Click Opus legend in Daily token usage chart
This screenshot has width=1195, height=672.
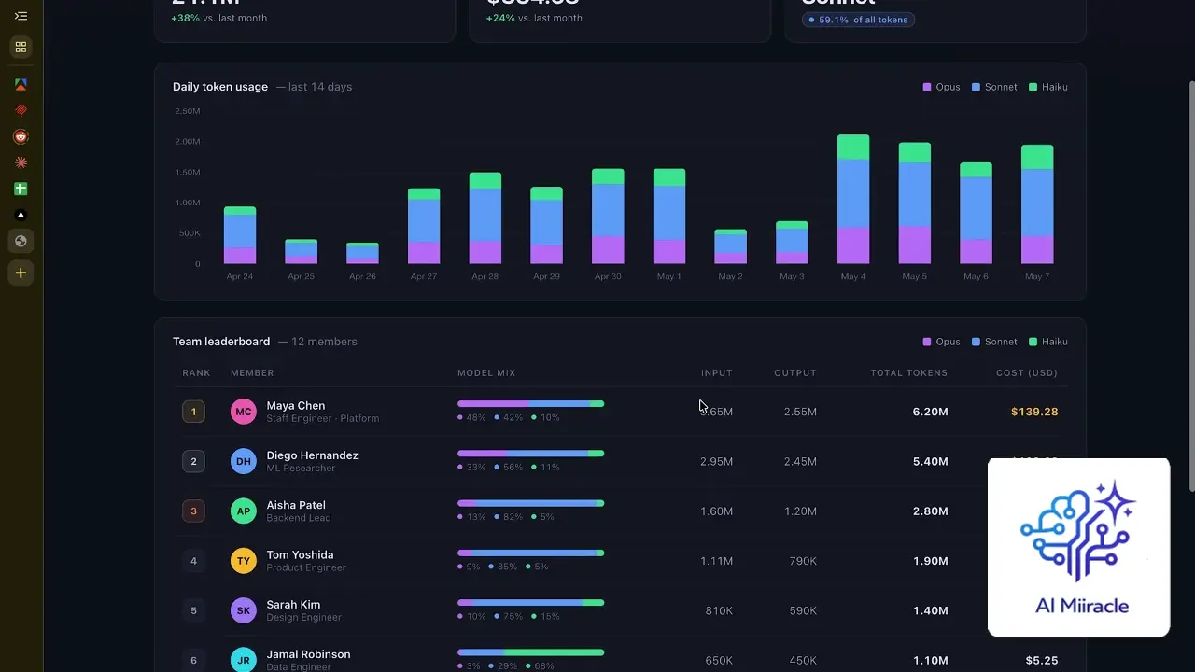point(941,87)
